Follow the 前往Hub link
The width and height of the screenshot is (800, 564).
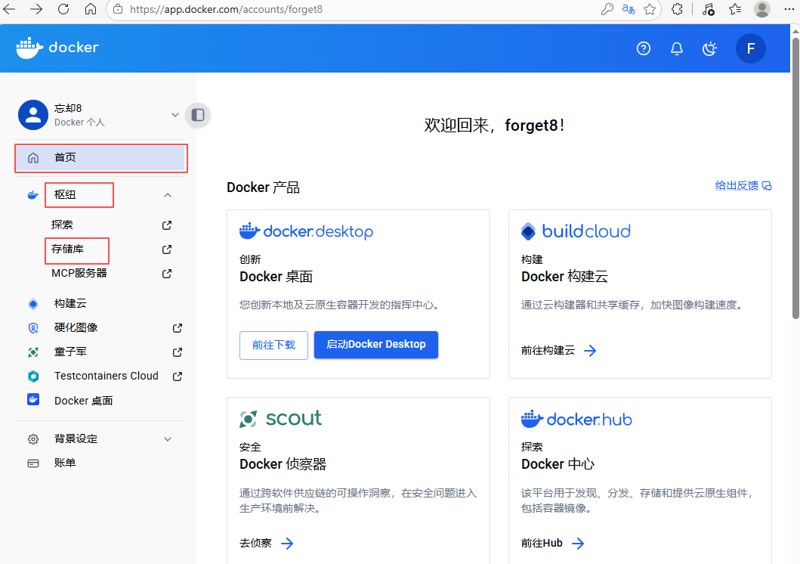(552, 543)
